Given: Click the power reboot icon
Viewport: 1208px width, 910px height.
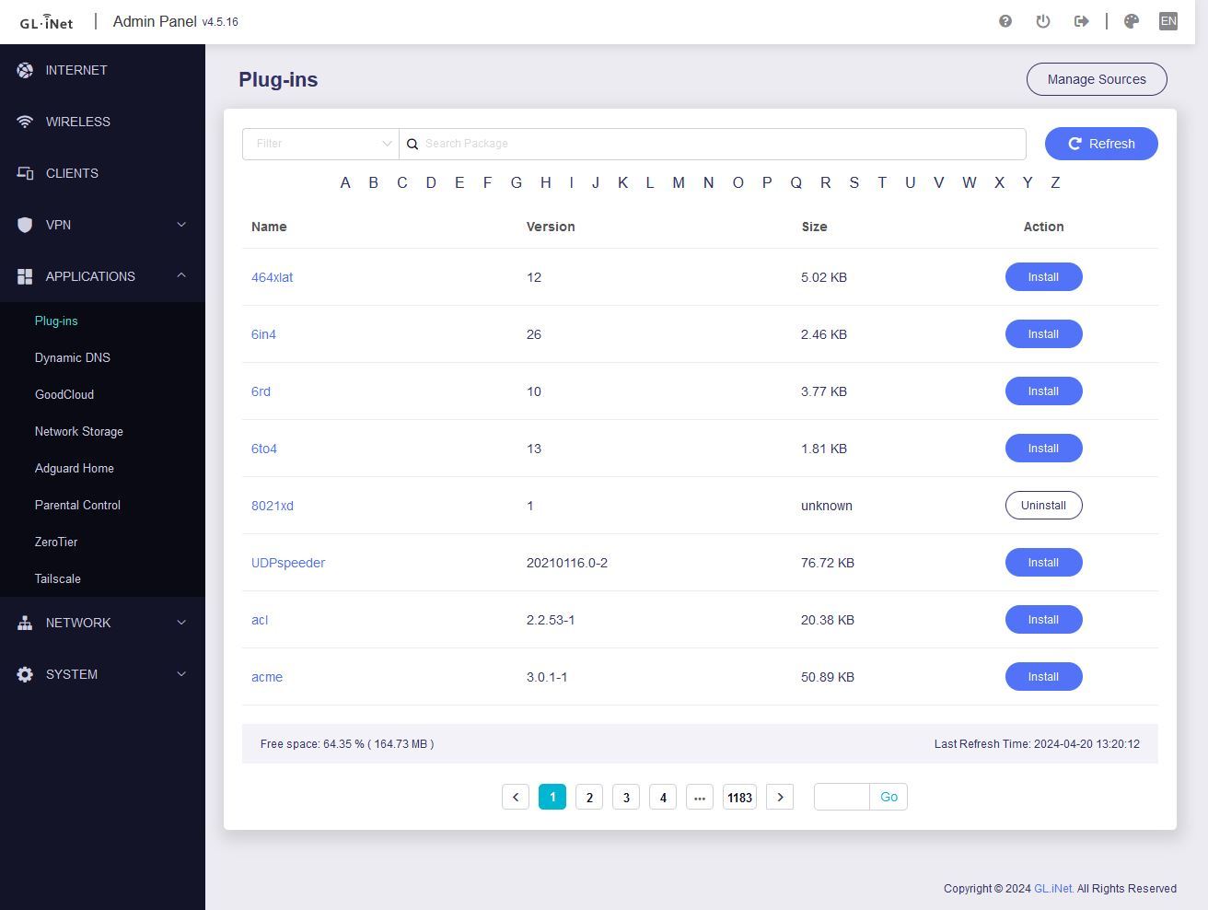Looking at the screenshot, I should point(1043,21).
